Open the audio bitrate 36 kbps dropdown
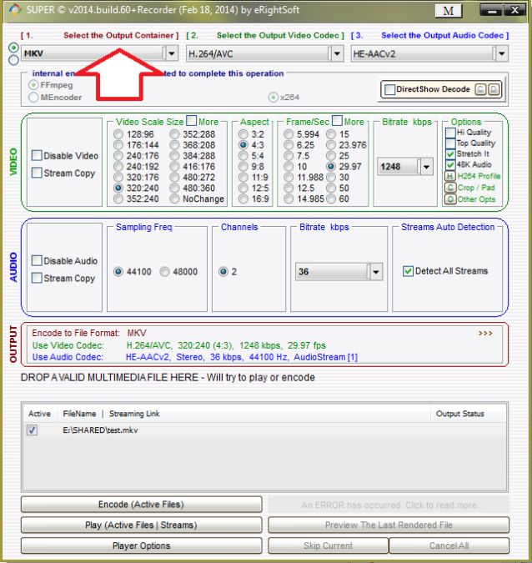The image size is (532, 563). point(374,272)
